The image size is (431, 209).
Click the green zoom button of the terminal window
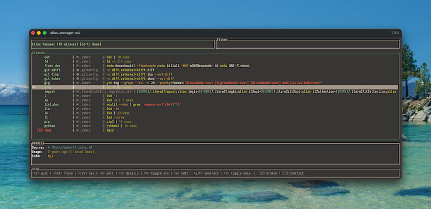click(x=45, y=33)
